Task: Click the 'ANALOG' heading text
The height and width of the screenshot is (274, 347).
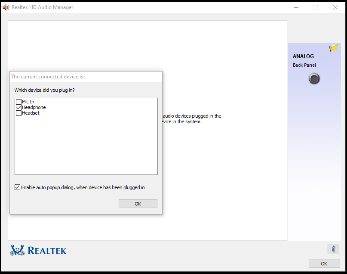Action: tap(303, 56)
